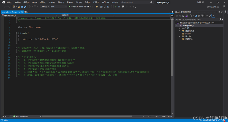Toggle the bookmark icon in toolbar

[123, 7]
